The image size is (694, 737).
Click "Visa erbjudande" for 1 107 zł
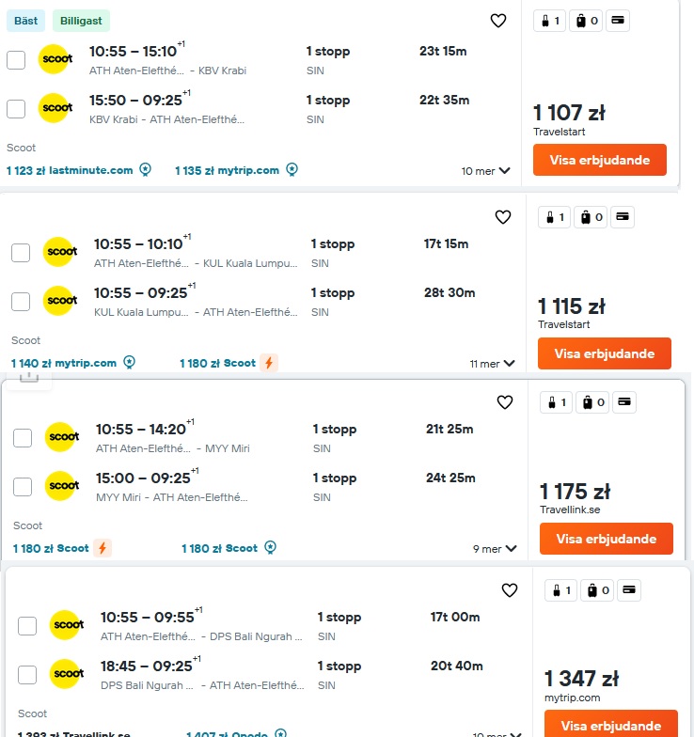pyautogui.click(x=600, y=160)
